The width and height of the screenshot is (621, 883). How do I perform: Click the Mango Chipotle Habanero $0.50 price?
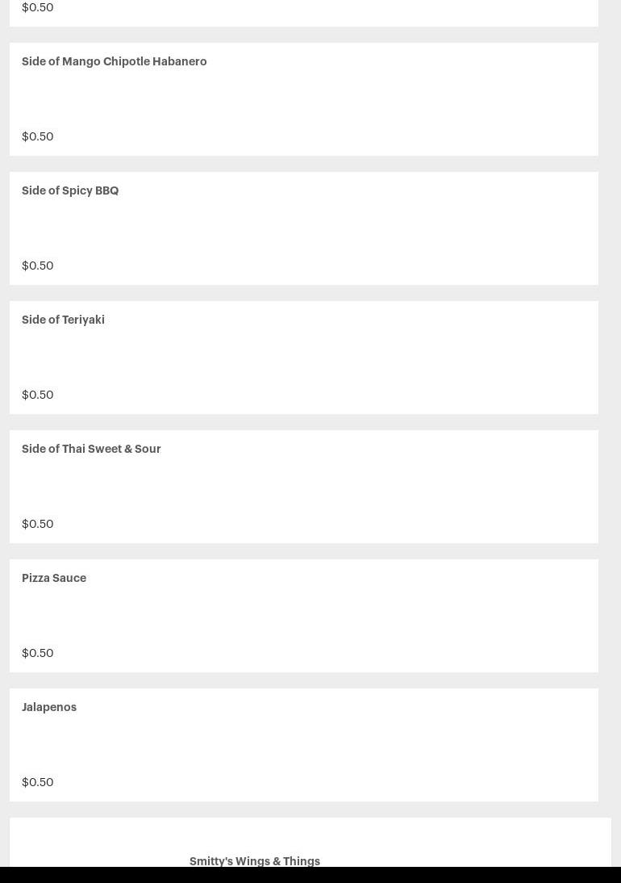[x=38, y=136]
